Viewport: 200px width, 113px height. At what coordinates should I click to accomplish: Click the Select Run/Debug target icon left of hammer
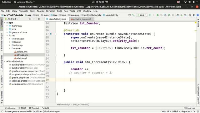point(129,15)
